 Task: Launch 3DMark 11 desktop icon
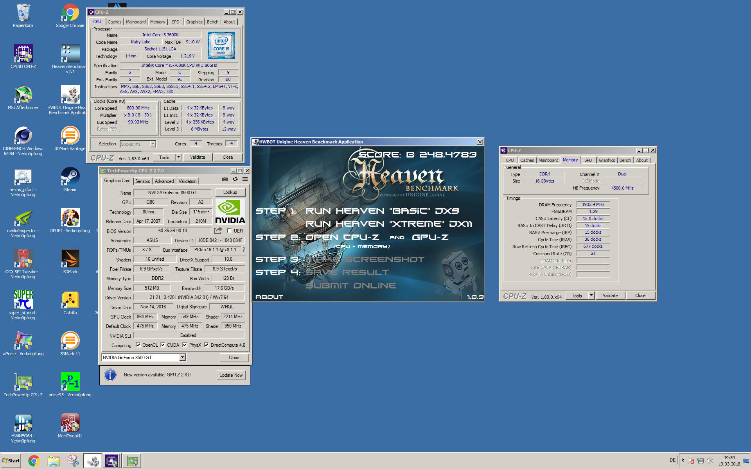click(70, 341)
